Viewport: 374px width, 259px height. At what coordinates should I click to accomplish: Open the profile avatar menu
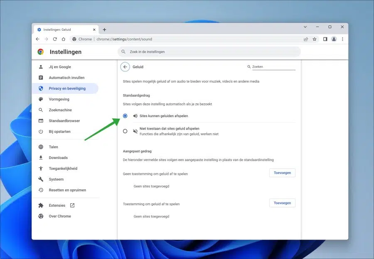334,39
